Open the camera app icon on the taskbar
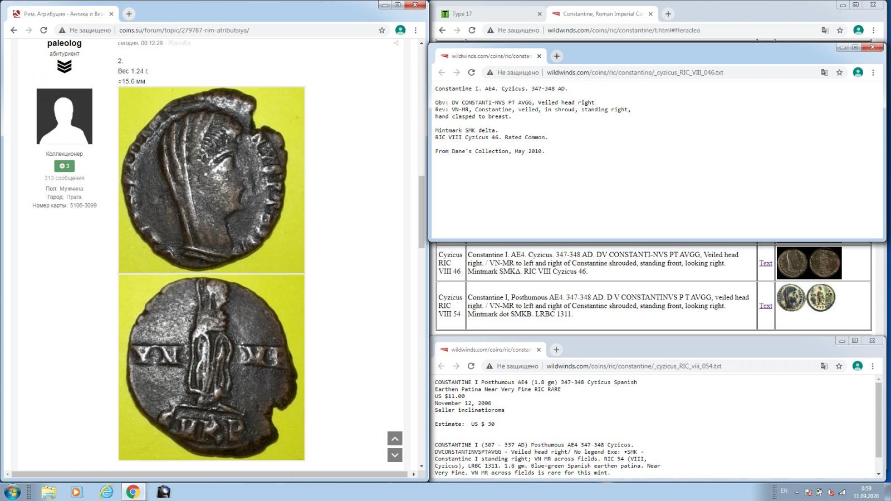 (163, 492)
